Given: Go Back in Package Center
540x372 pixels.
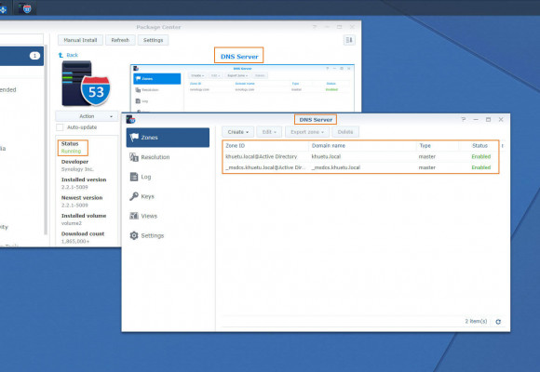Looking at the screenshot, I should point(69,55).
